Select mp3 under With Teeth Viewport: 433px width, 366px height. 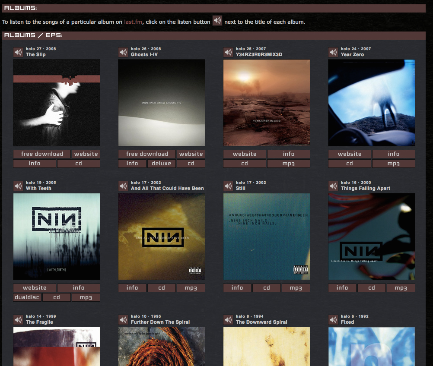click(x=86, y=297)
